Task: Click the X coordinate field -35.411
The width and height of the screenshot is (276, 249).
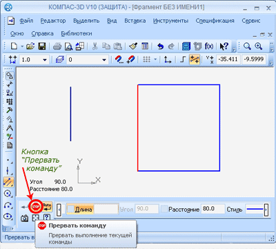Action: [x=228, y=59]
